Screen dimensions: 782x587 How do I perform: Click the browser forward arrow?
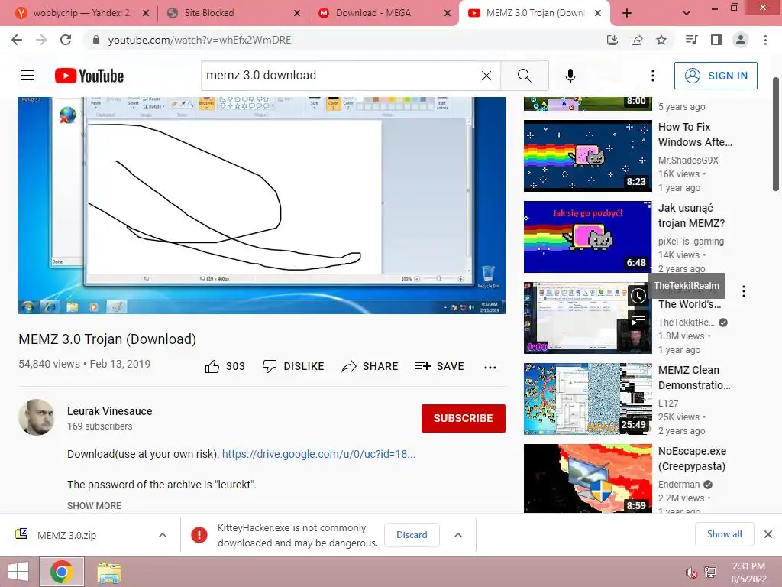pyautogui.click(x=41, y=40)
